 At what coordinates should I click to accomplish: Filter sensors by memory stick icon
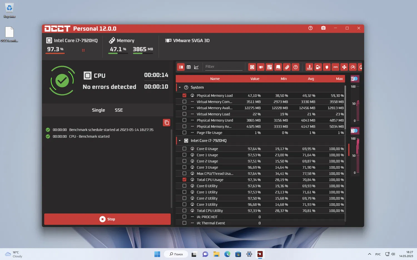pos(287,67)
